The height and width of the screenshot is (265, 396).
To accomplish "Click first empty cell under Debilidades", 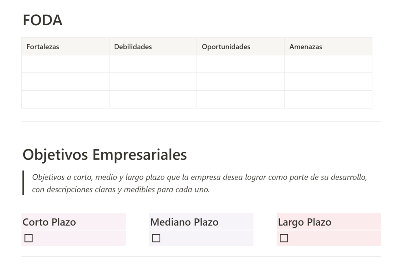I will (152, 64).
